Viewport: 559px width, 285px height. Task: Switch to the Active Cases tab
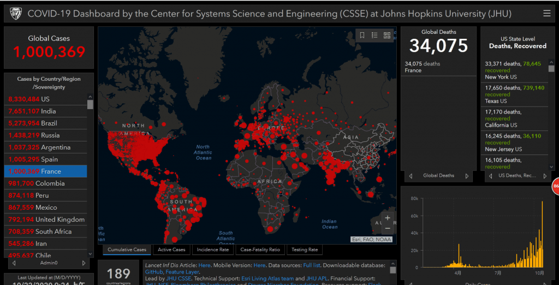[x=171, y=250]
